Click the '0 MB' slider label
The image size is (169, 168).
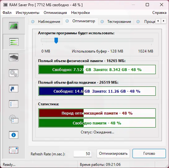[x=46, y=51]
